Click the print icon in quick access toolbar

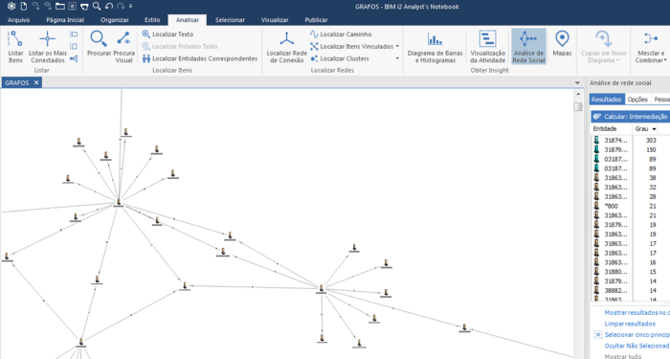(84, 7)
